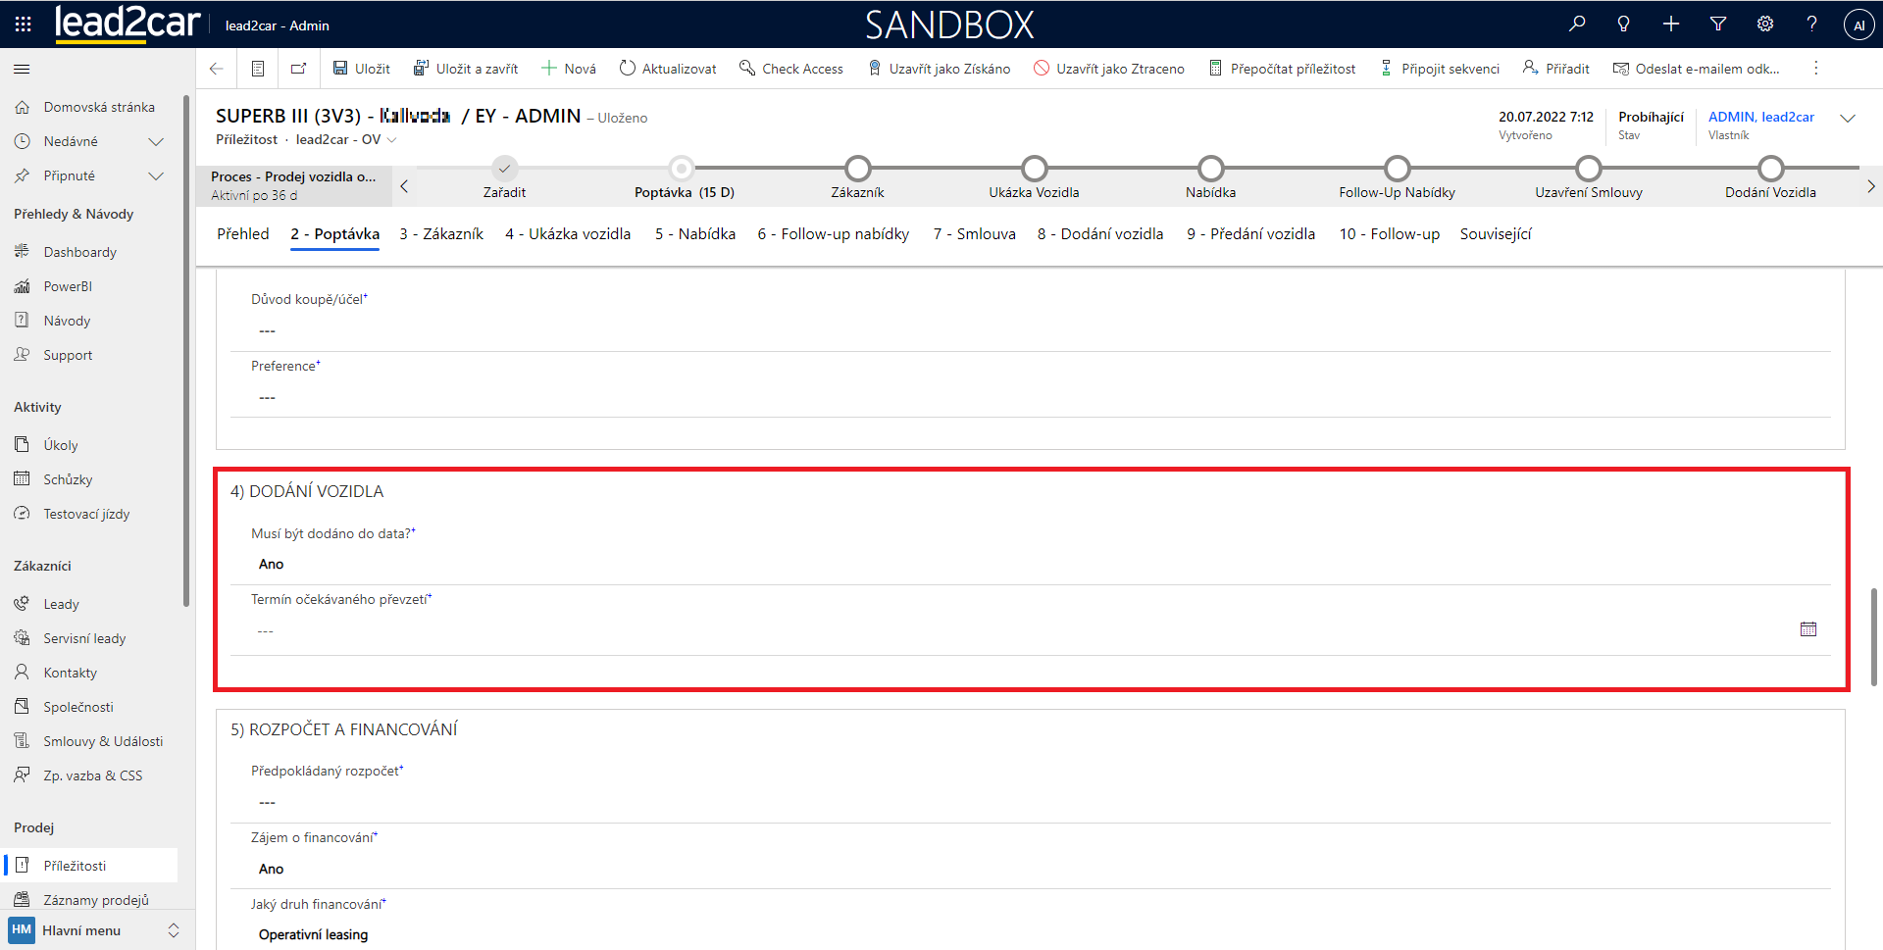1883x950 pixels.
Task: Click the back arrow in command bar
Action: [x=217, y=69]
